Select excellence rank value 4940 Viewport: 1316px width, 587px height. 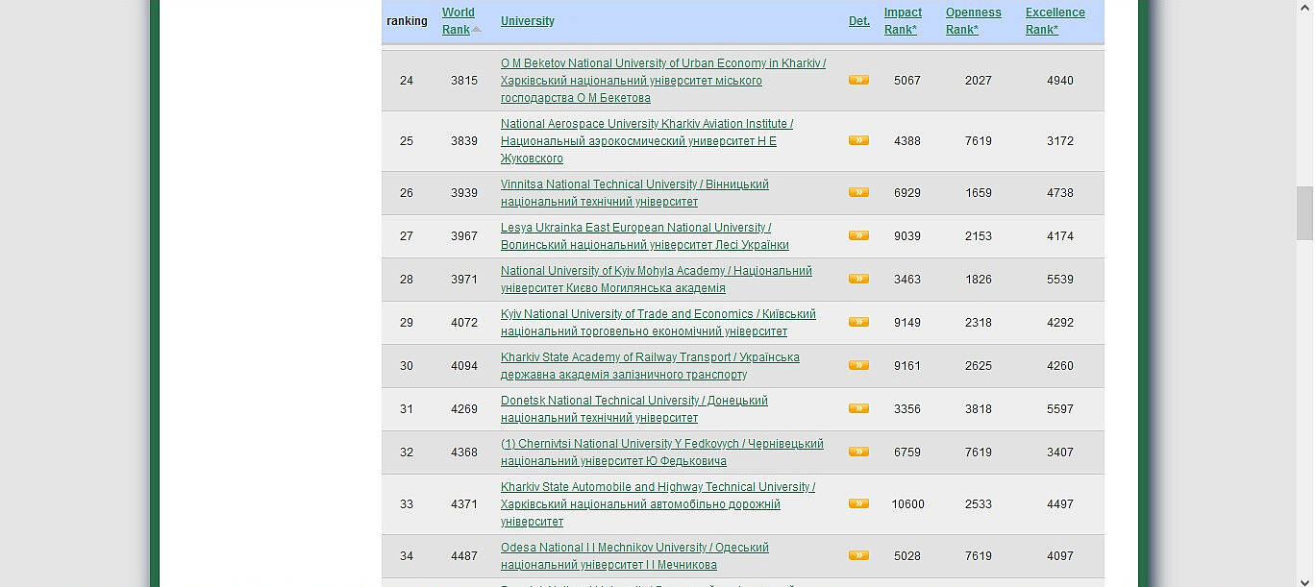click(x=1060, y=81)
